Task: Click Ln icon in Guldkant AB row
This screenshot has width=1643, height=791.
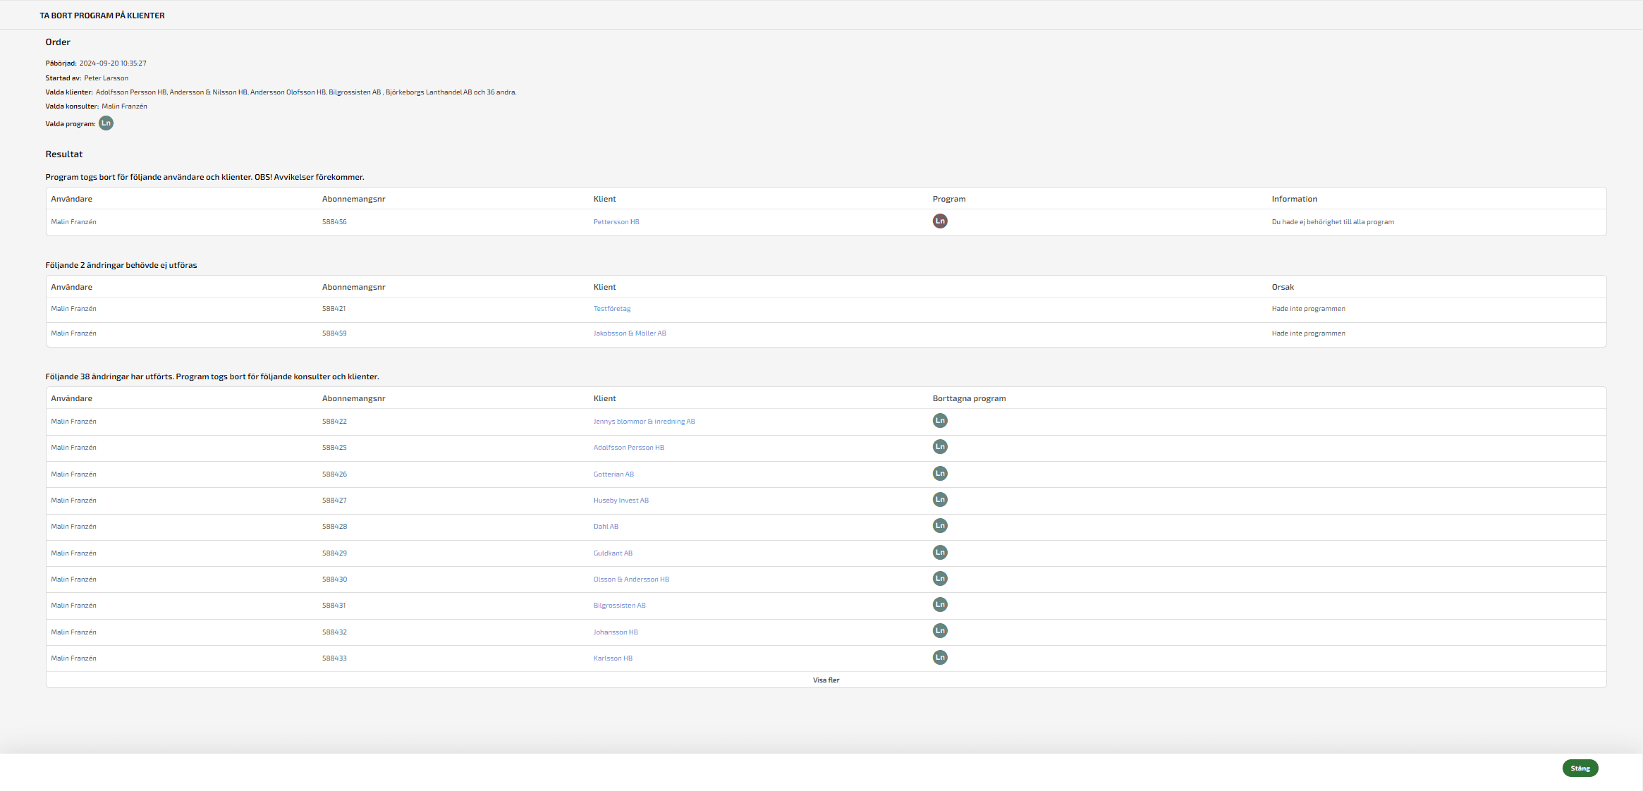Action: point(940,552)
